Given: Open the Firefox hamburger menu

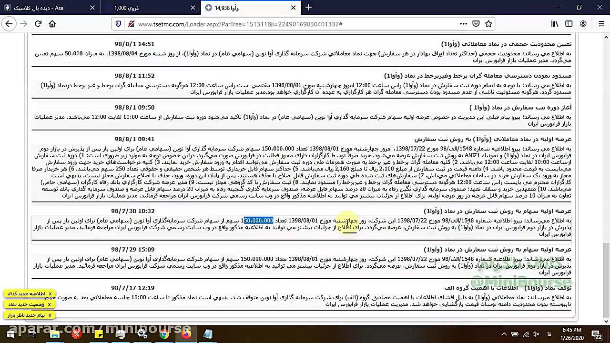Looking at the screenshot, I should (601, 24).
